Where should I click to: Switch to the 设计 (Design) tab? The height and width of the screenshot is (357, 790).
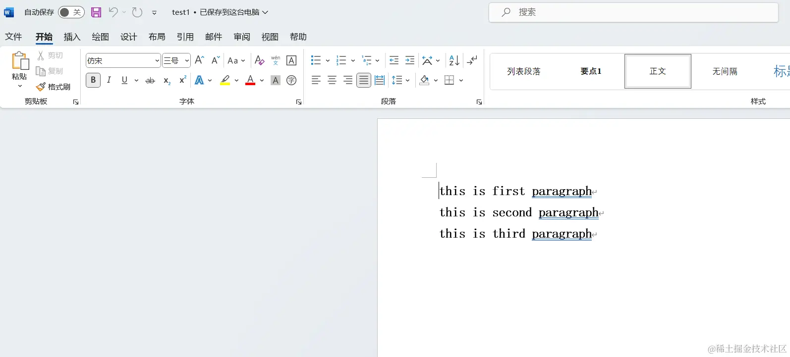click(x=128, y=37)
